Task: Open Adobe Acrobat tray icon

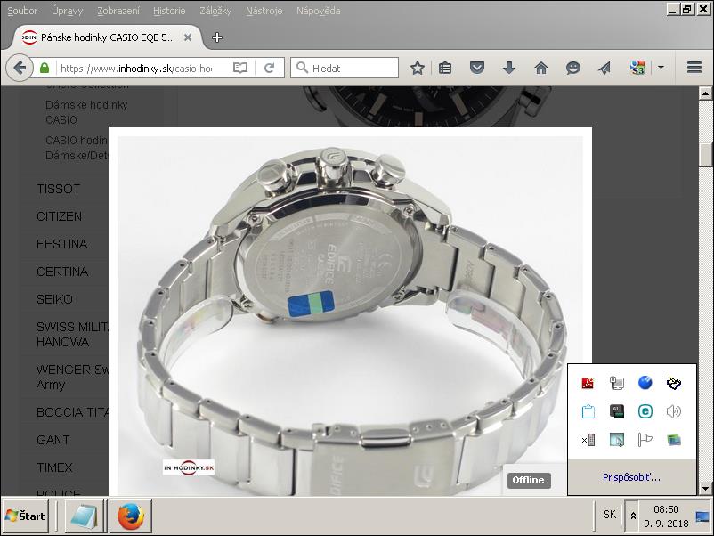Action: click(588, 384)
